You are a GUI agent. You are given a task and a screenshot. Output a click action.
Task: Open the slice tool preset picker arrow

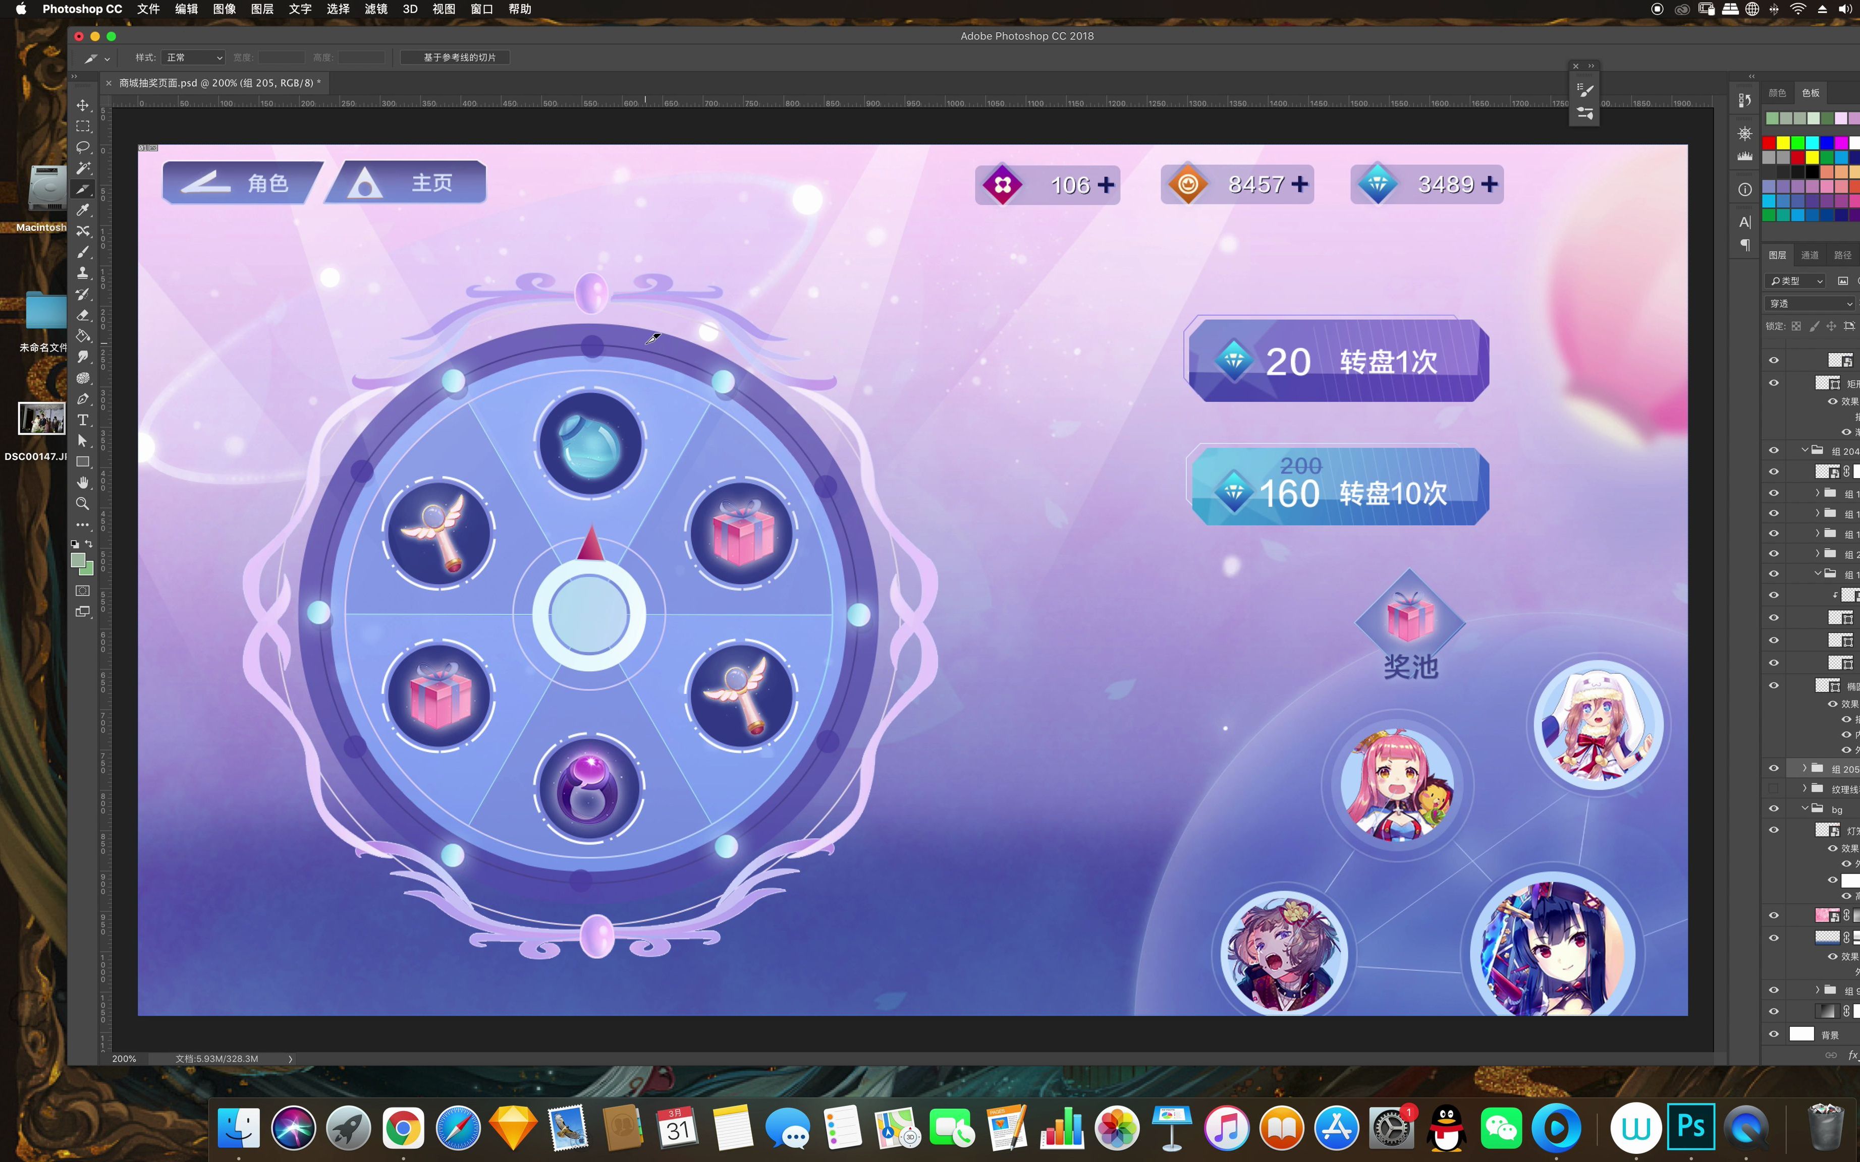click(107, 59)
